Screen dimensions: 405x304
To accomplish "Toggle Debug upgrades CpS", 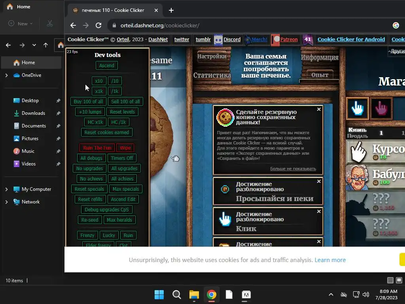I will (107, 209).
